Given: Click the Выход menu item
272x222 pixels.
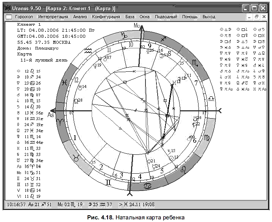Looking at the screenshot, I should (209, 17).
